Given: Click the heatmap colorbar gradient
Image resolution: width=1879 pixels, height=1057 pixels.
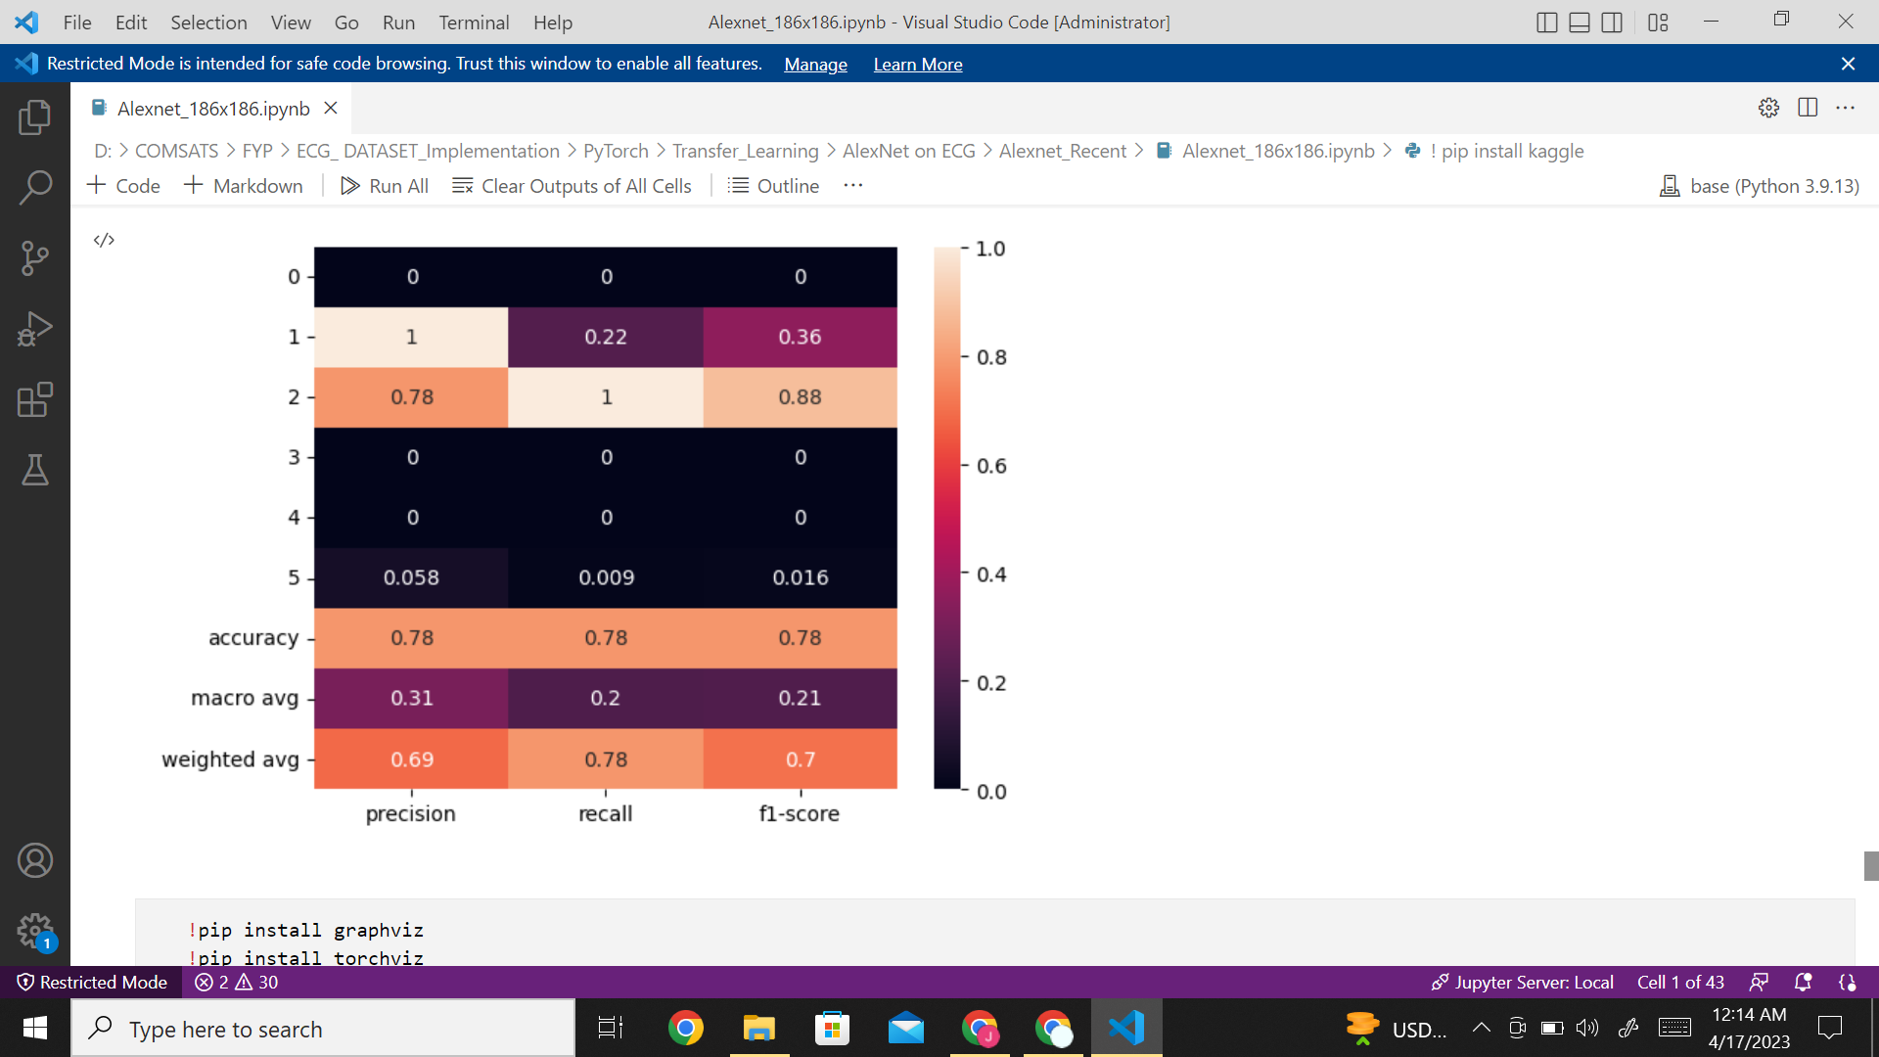Looking at the screenshot, I should pos(946,519).
